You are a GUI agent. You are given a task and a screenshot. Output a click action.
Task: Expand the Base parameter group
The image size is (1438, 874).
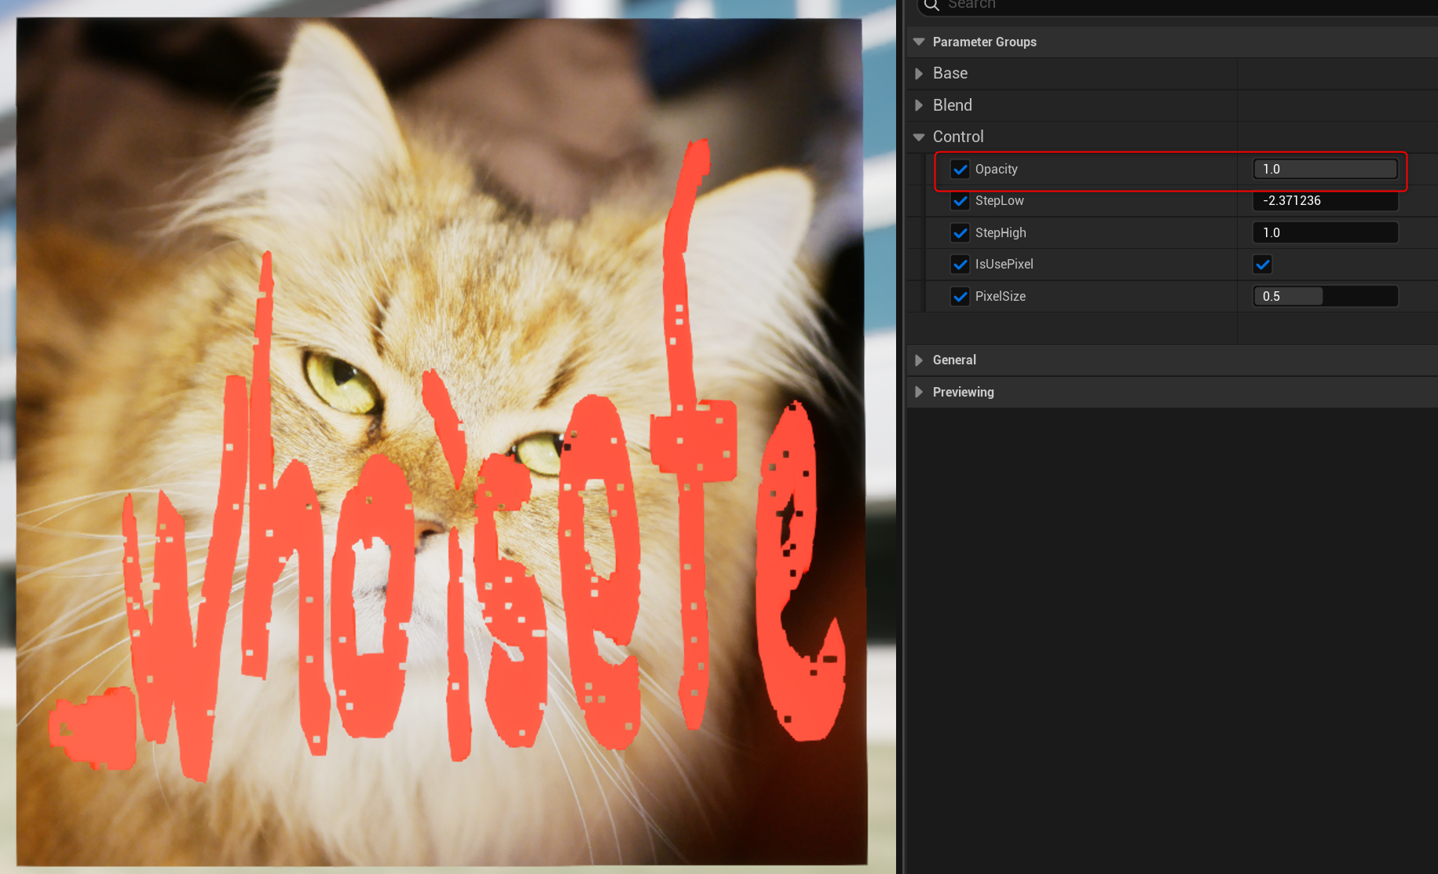click(919, 73)
